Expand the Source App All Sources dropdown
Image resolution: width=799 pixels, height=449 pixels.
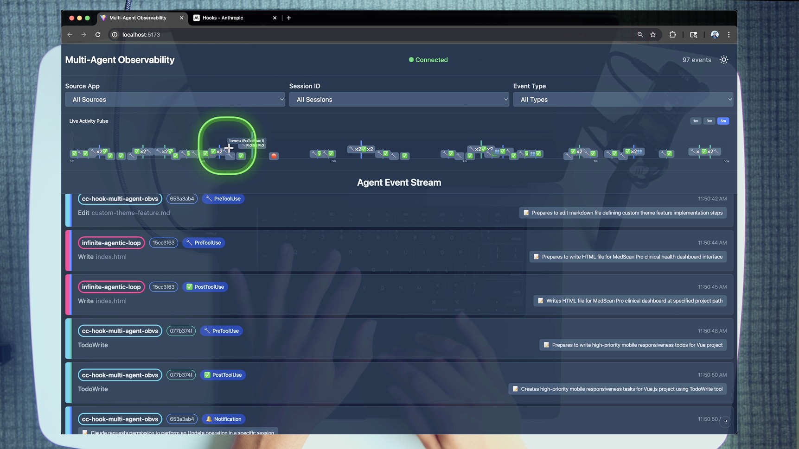[175, 100]
